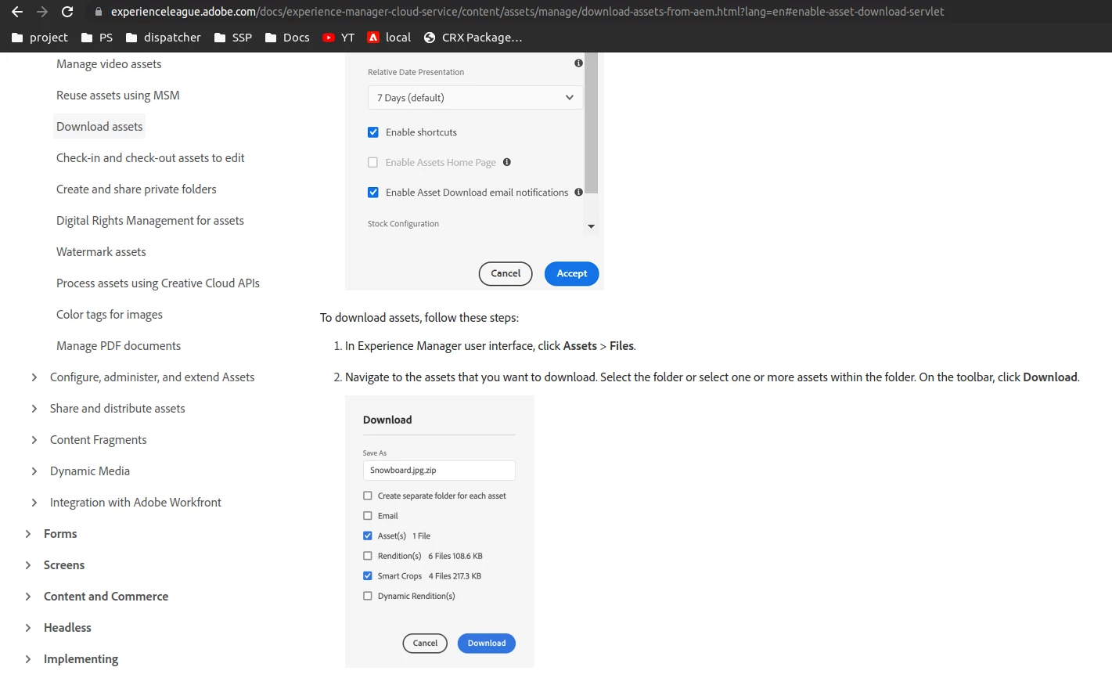1112x678 pixels.
Task: Click info icon beside Asset Download email notifications
Action: (578, 192)
